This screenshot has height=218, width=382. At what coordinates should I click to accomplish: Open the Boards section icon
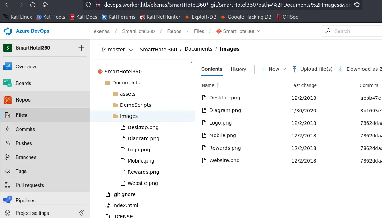[8, 83]
